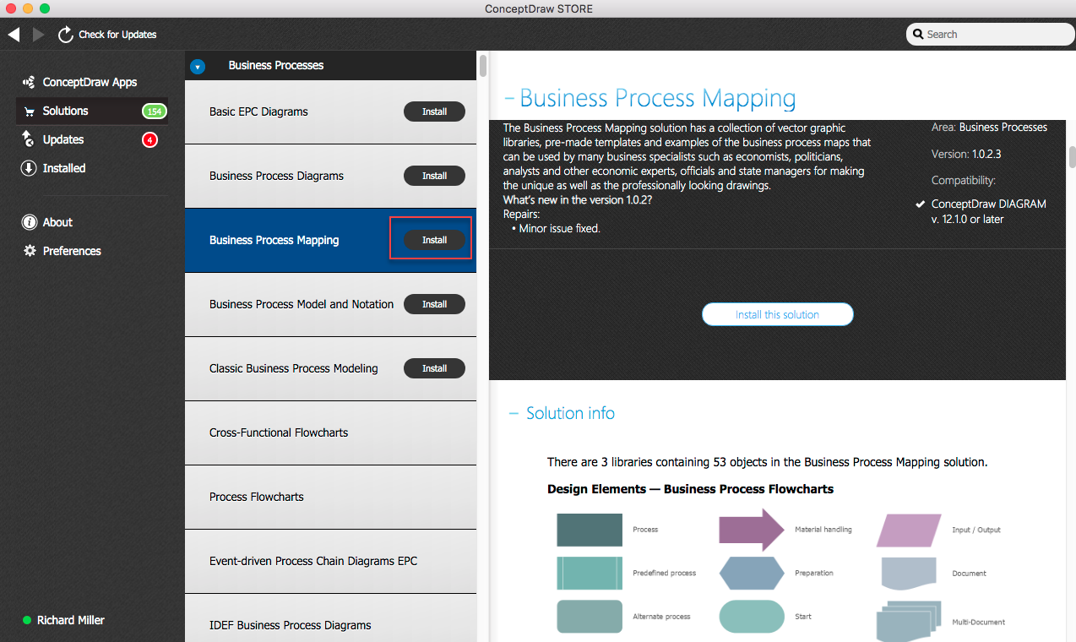
Task: Click Richard Miller's green status dot
Action: click(x=27, y=620)
